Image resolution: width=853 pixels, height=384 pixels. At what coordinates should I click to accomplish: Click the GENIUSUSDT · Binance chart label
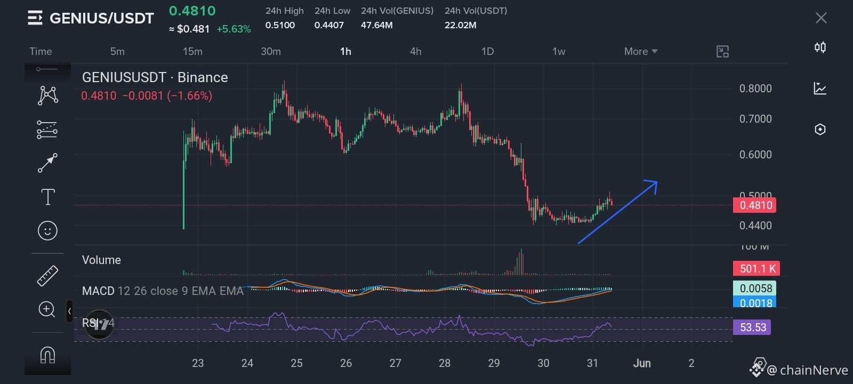pyautogui.click(x=155, y=77)
